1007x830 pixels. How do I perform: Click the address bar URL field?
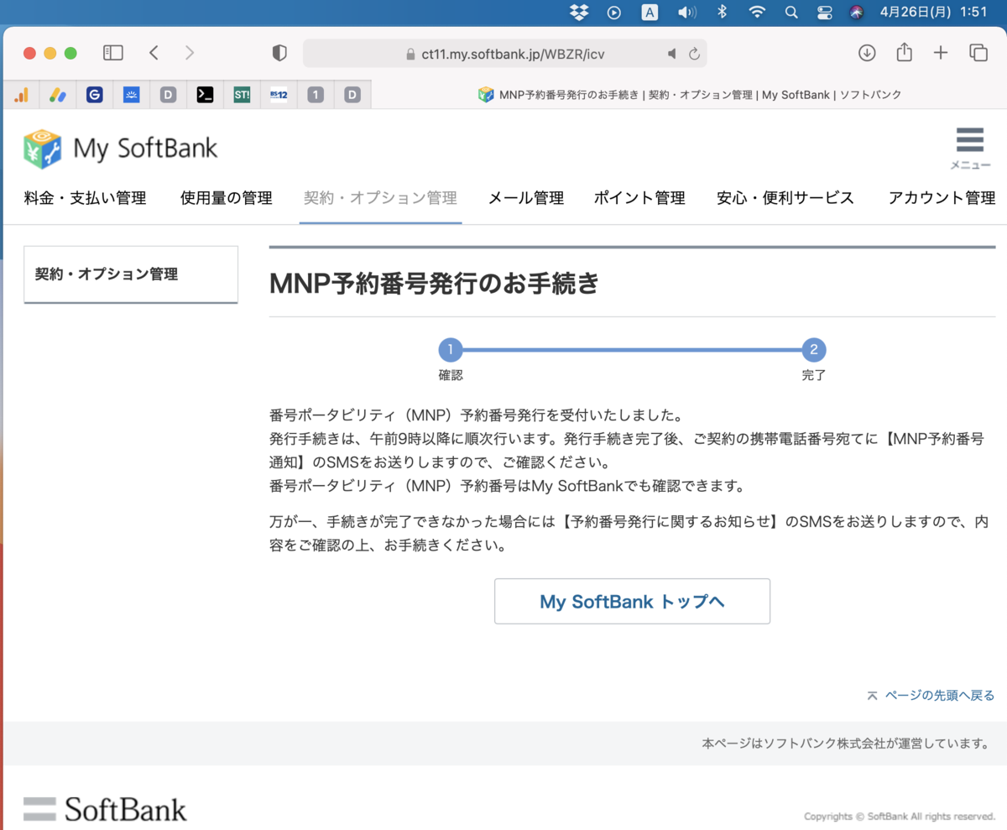(504, 54)
